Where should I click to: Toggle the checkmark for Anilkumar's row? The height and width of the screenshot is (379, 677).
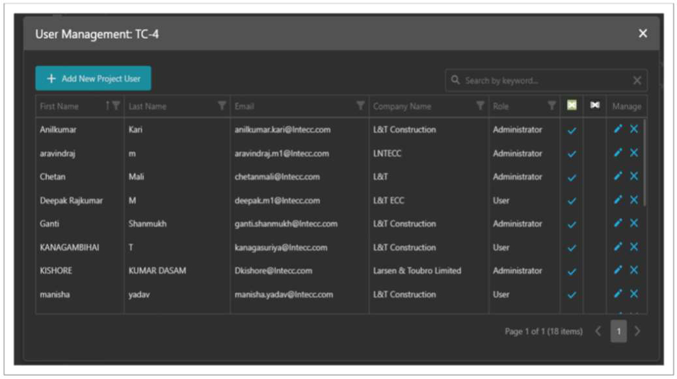coord(572,130)
